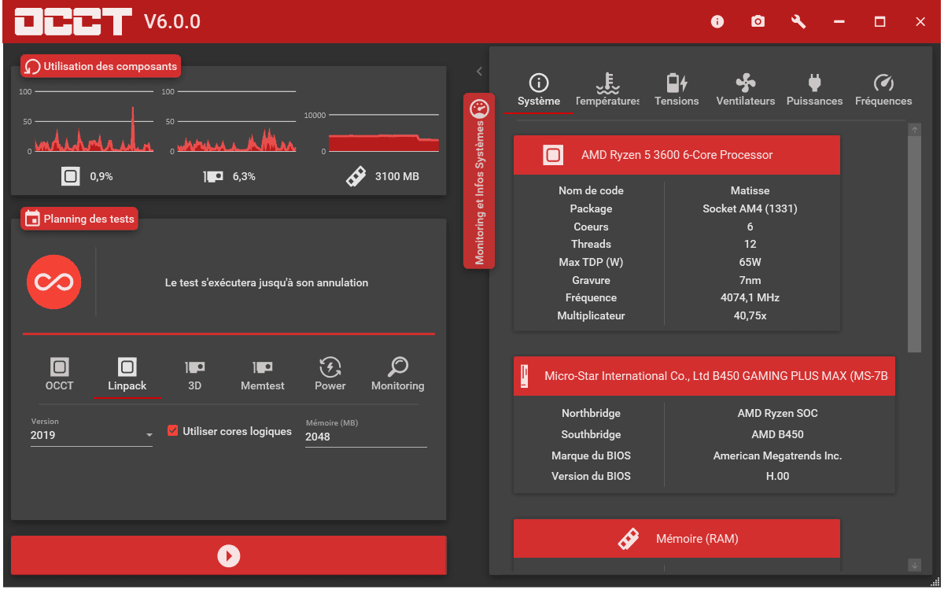Click the calendar icon beside Planning des tests
This screenshot has height=590, width=944.
32,219
